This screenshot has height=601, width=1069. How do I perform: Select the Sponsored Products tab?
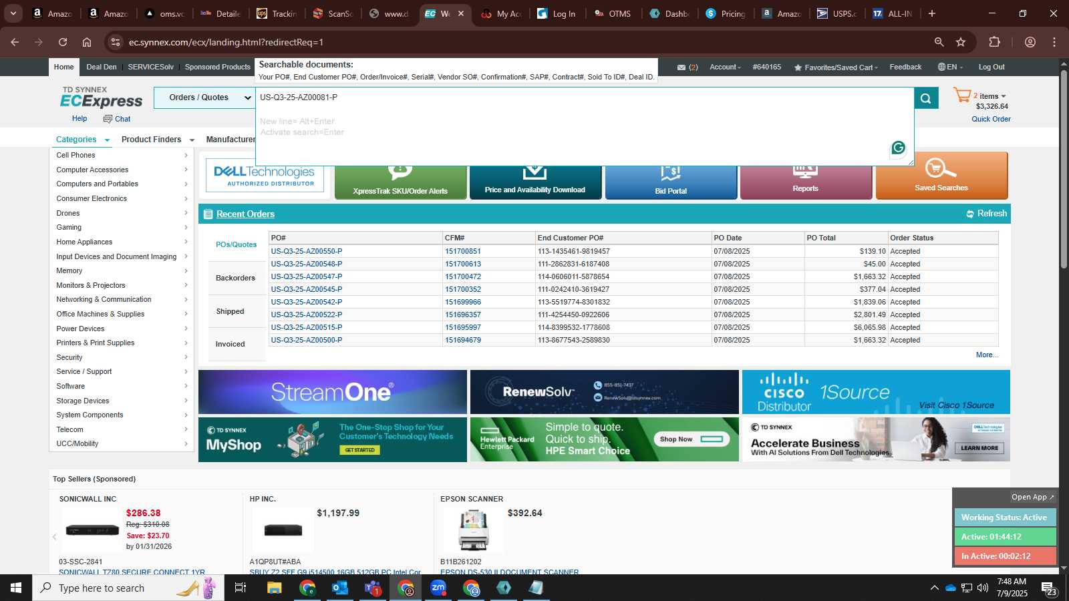pos(218,67)
